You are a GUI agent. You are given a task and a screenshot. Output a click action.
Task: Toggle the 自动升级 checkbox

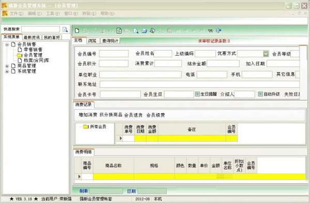coord(260,94)
